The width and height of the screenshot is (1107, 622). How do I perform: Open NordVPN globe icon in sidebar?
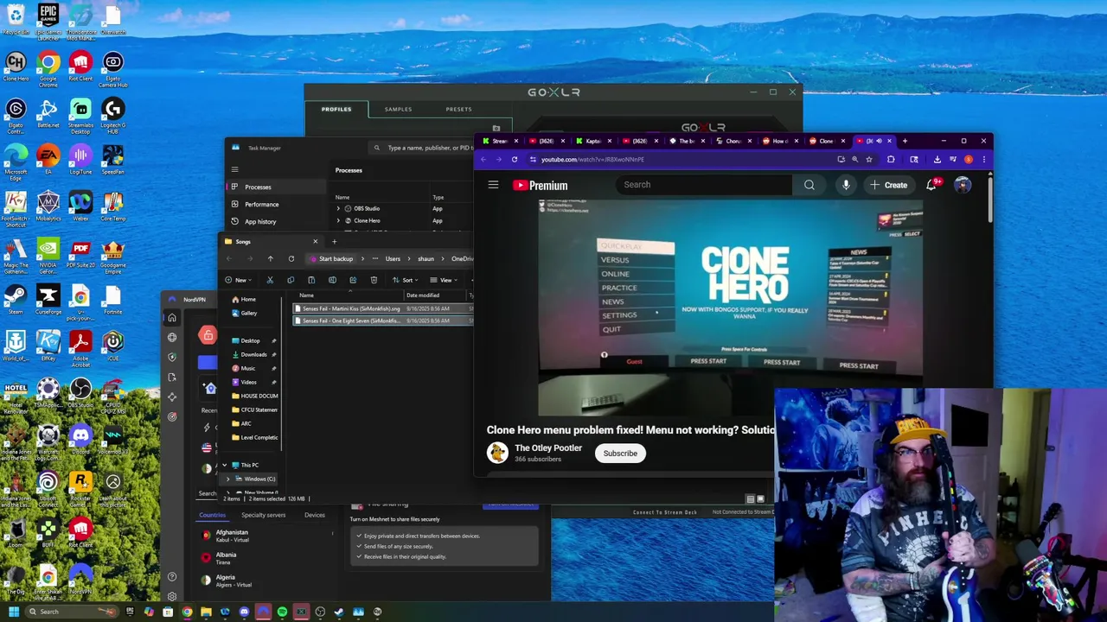click(172, 338)
